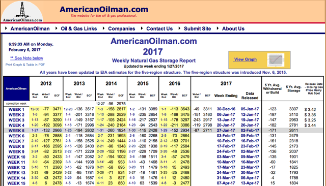Click arrow bullet before Companies
Screen dimensions: 326x186
[103, 28]
